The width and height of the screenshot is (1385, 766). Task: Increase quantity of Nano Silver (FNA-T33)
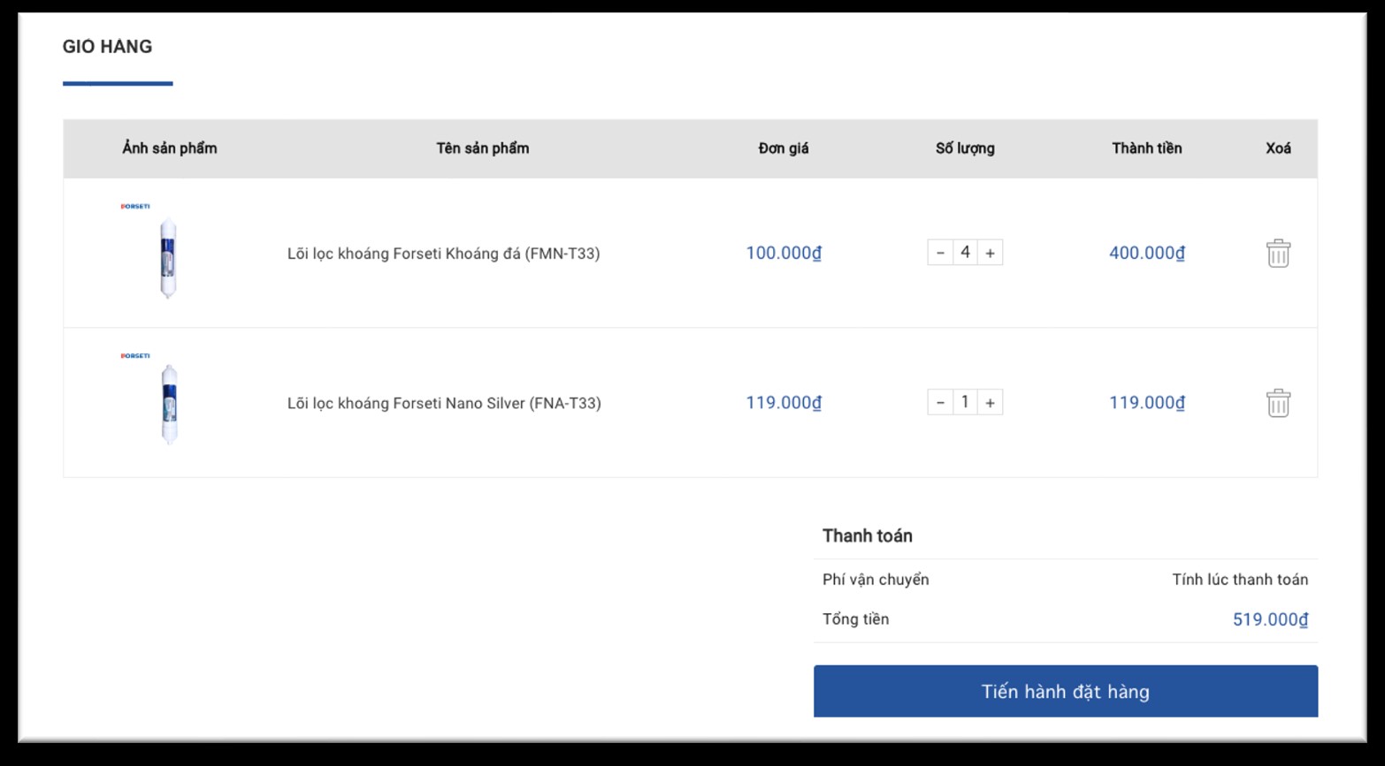pyautogui.click(x=991, y=403)
